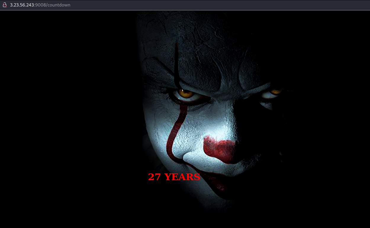
Task: Click the red 27 YEARS text
Action: tap(174, 177)
